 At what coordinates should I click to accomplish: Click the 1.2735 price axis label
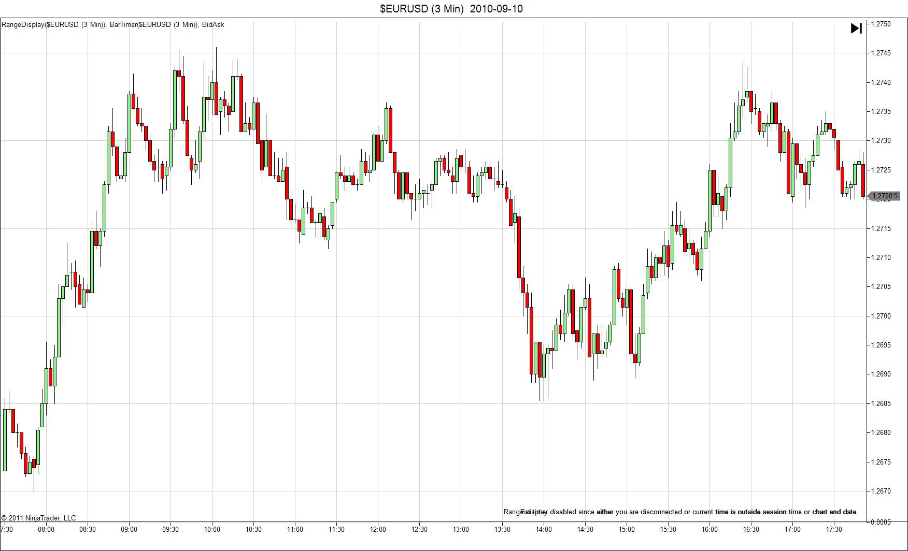pyautogui.click(x=881, y=111)
